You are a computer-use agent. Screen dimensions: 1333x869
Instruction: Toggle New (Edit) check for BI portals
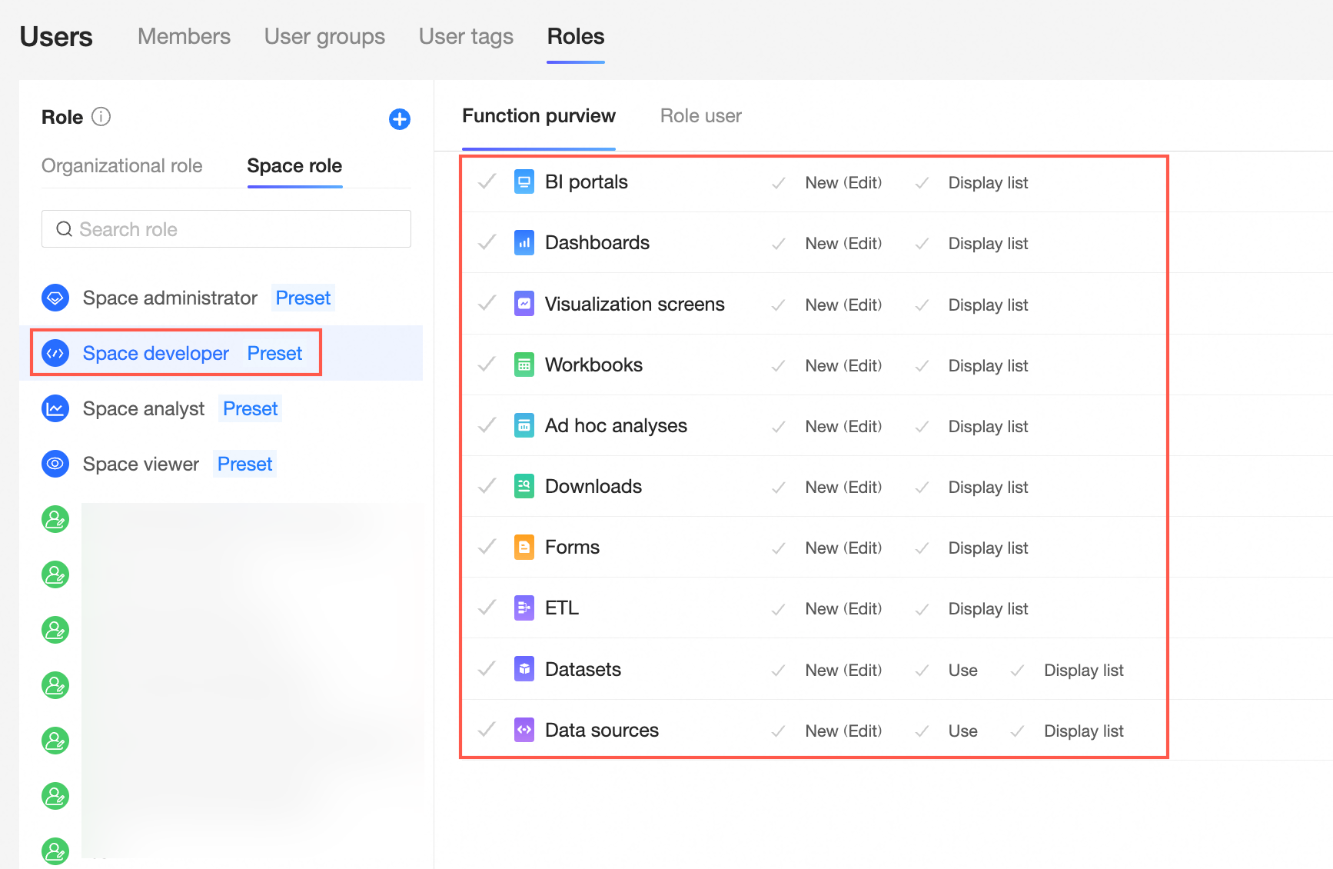pyautogui.click(x=779, y=183)
